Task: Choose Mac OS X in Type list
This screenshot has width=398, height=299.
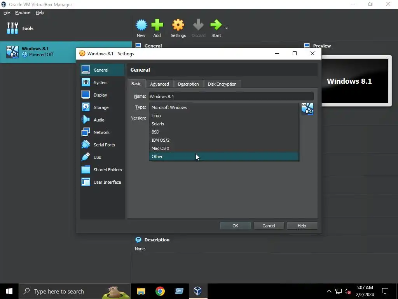Action: tap(224, 148)
